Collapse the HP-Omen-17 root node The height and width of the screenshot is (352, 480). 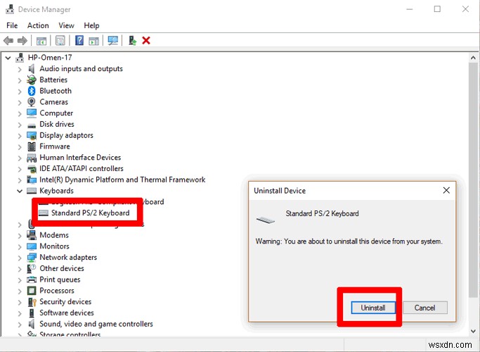pos(8,58)
